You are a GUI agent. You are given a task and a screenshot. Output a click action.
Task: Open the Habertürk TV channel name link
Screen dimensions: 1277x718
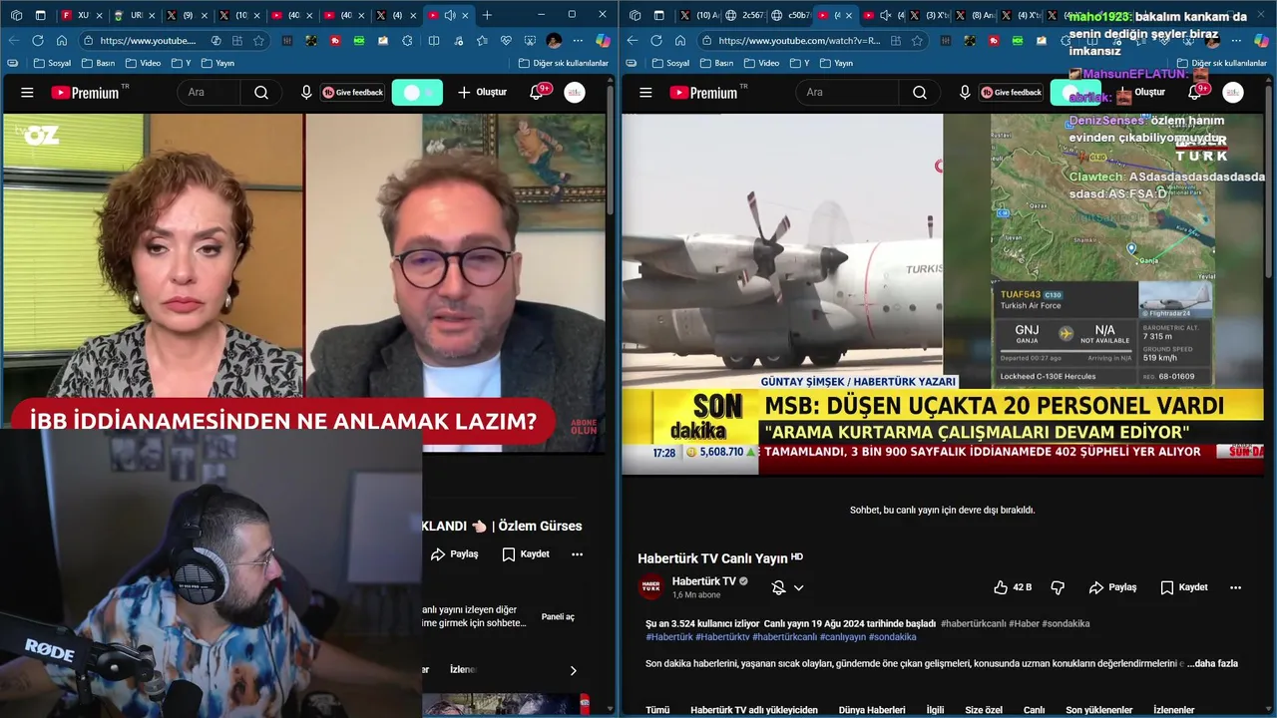(704, 581)
